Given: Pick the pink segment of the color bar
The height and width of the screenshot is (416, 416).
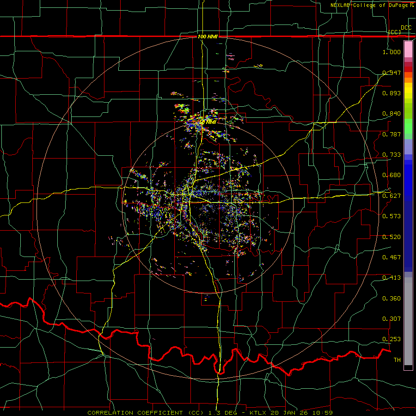Looking at the screenshot, I should (x=408, y=49).
